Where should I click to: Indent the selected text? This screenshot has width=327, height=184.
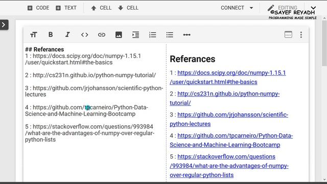coord(136,35)
